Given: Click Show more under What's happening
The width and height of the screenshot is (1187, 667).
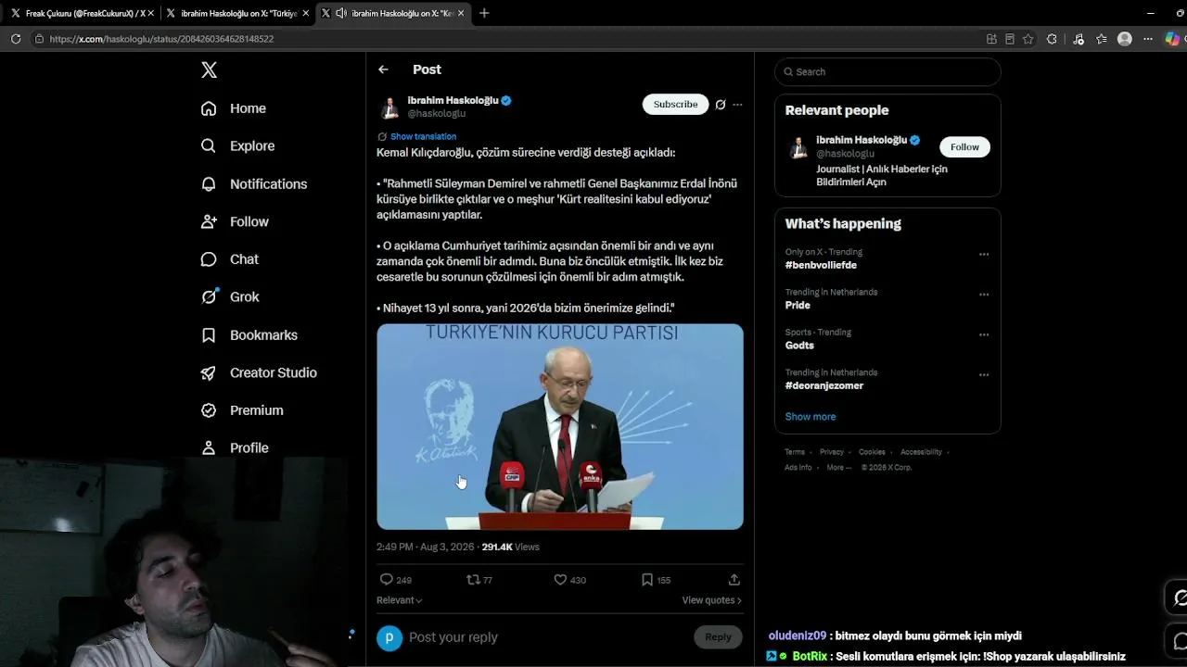Looking at the screenshot, I should (x=810, y=417).
